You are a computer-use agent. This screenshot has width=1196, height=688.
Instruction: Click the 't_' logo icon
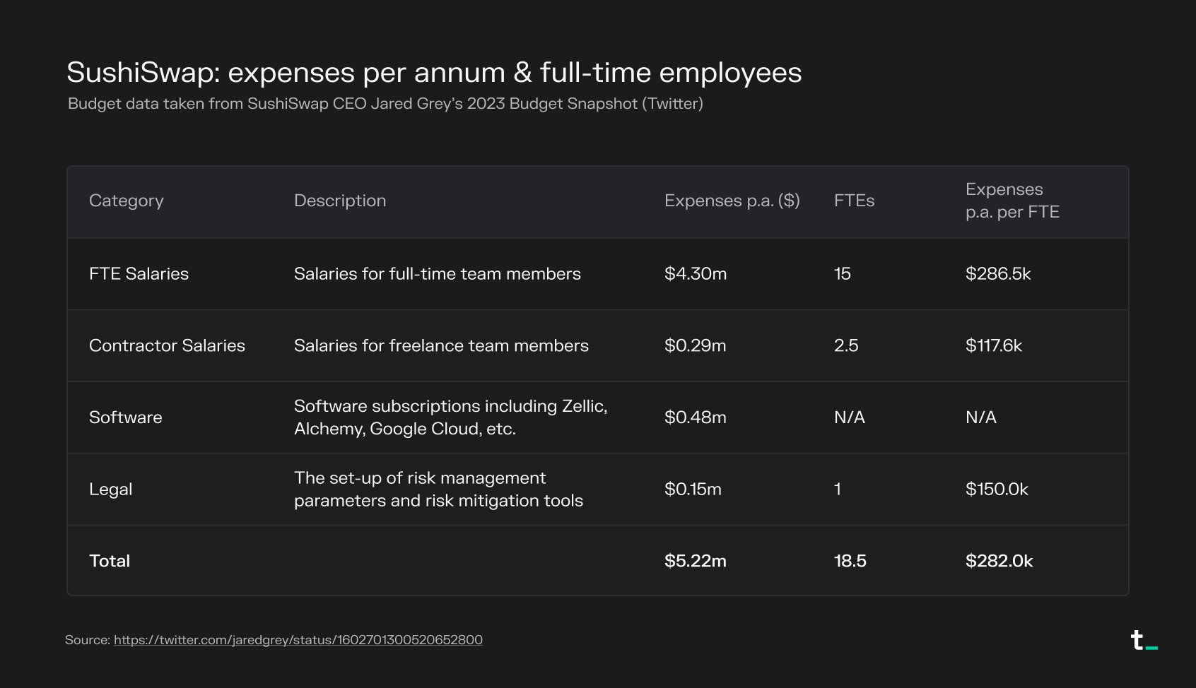click(x=1144, y=640)
